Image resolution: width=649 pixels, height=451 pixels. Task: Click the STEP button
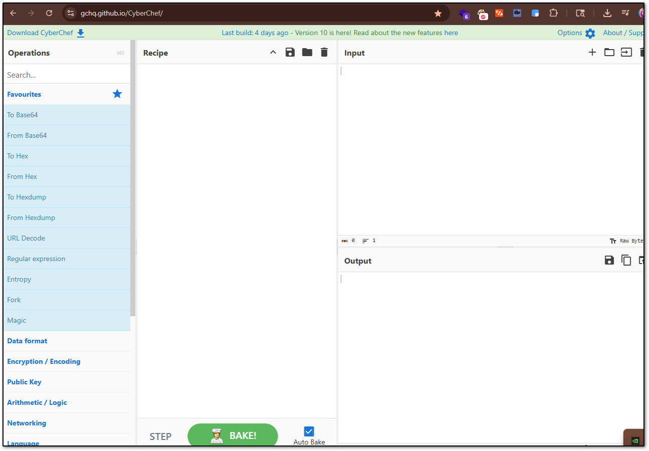pyautogui.click(x=160, y=436)
